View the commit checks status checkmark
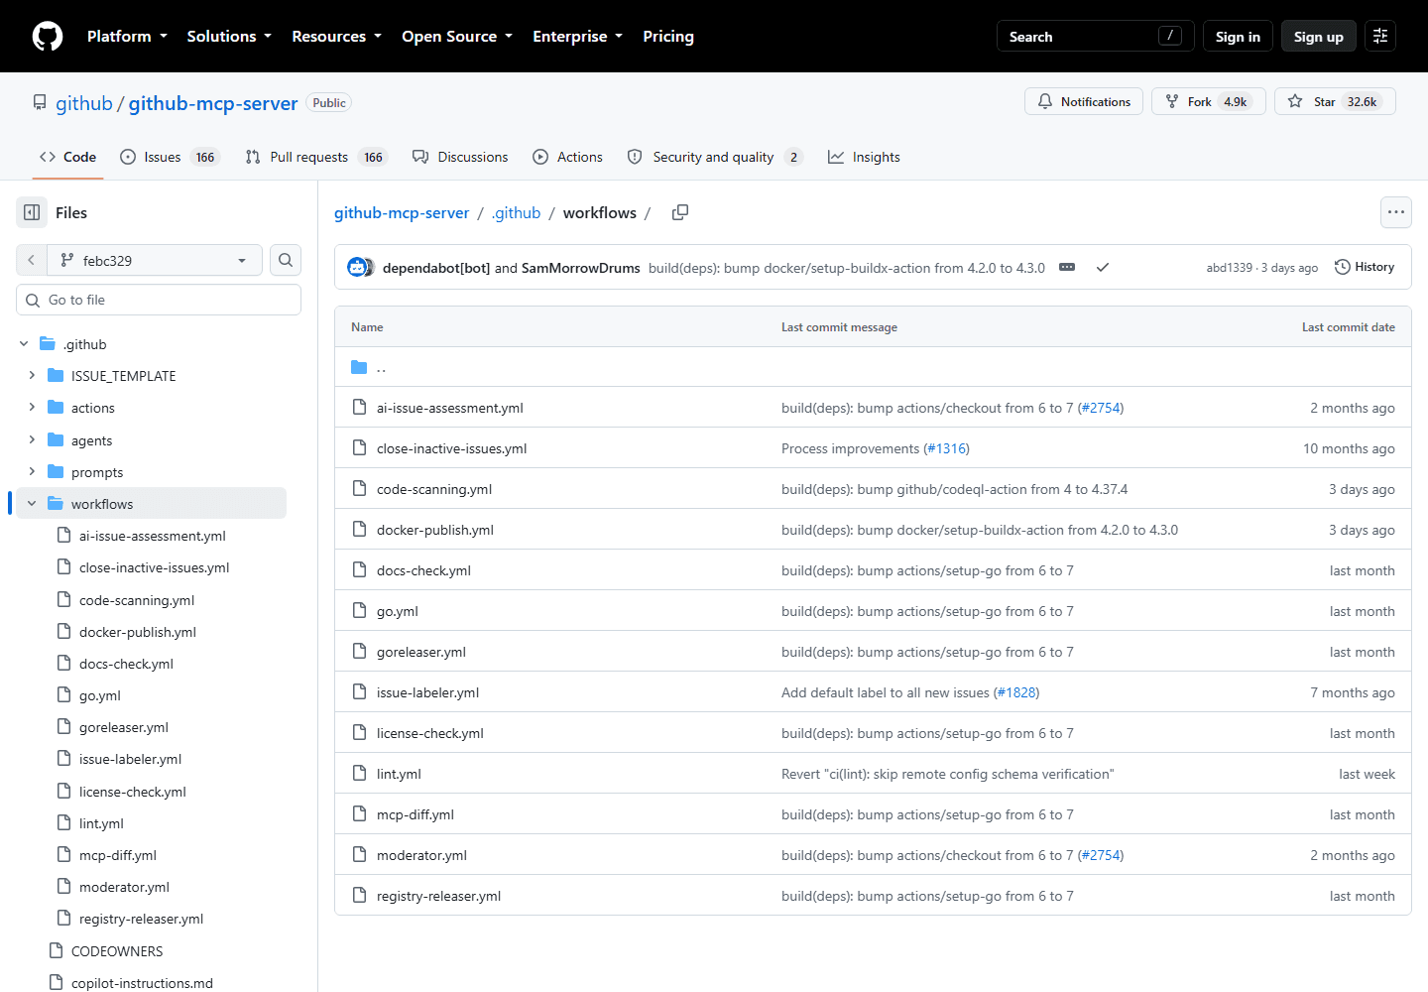 pos(1103,268)
